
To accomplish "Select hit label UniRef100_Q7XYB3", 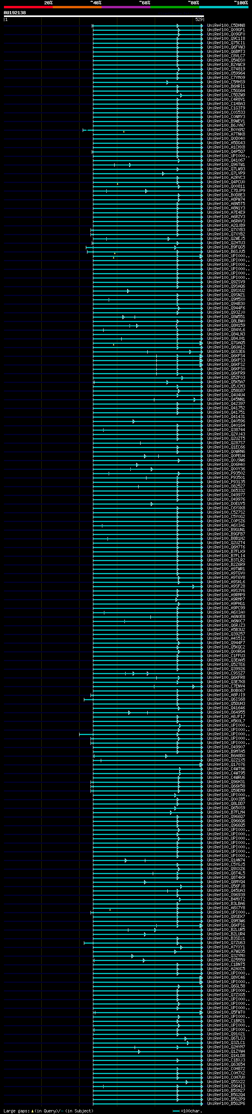I will point(226,230).
